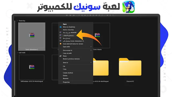Expand the Open with submenu arrow
172x97 pixels.
click(91, 47)
